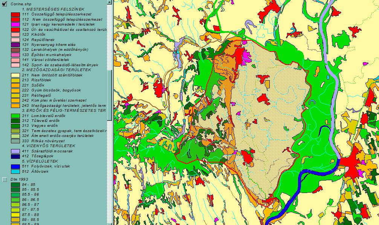The height and width of the screenshot is (225, 379).
Task: Click the 511 Folyóvizek blue swatch
Action: coord(15,166)
